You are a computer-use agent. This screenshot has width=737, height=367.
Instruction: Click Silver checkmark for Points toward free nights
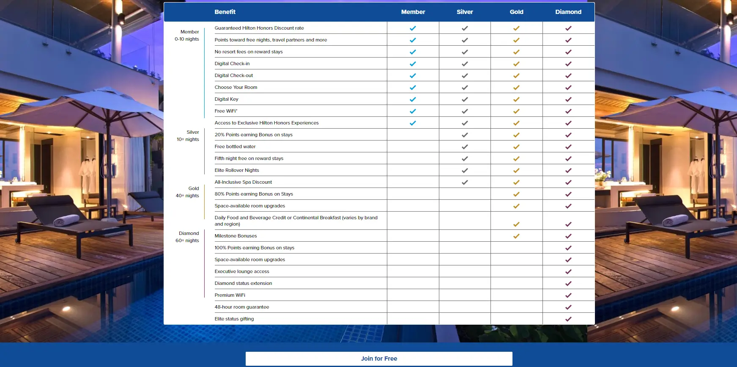[x=465, y=40]
